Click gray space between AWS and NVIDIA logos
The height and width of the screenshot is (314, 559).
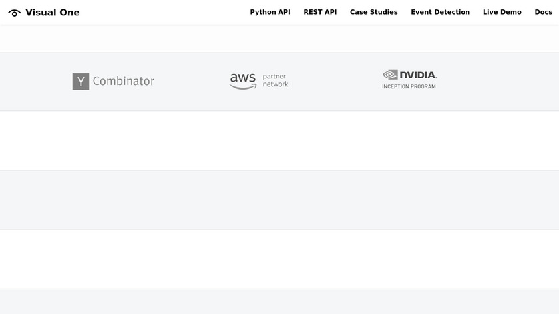tap(335, 81)
